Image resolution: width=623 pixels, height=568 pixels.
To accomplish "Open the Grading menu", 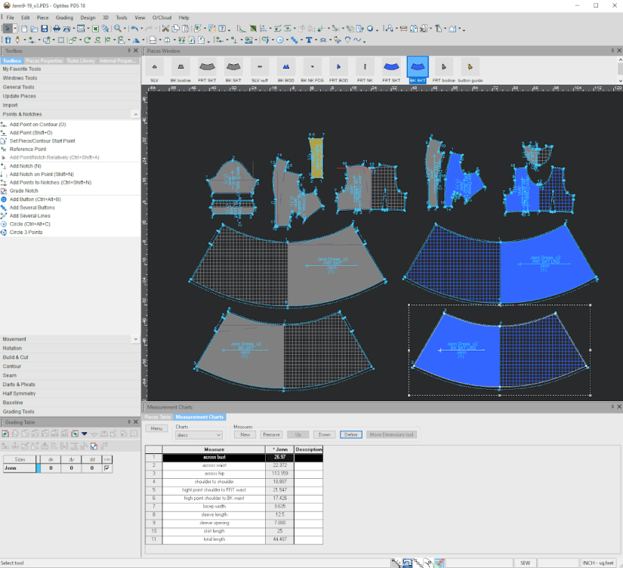I will [64, 17].
